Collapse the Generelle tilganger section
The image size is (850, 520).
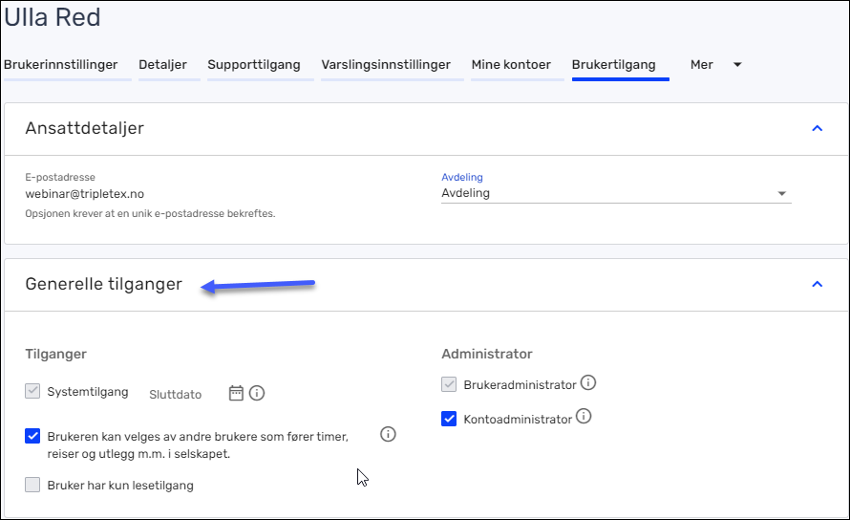(x=817, y=284)
